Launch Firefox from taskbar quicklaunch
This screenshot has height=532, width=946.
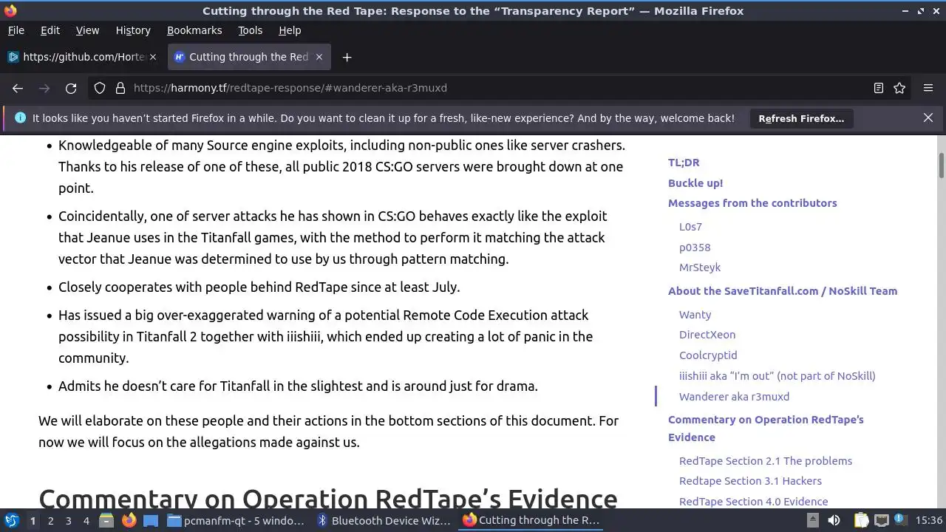coord(129,521)
